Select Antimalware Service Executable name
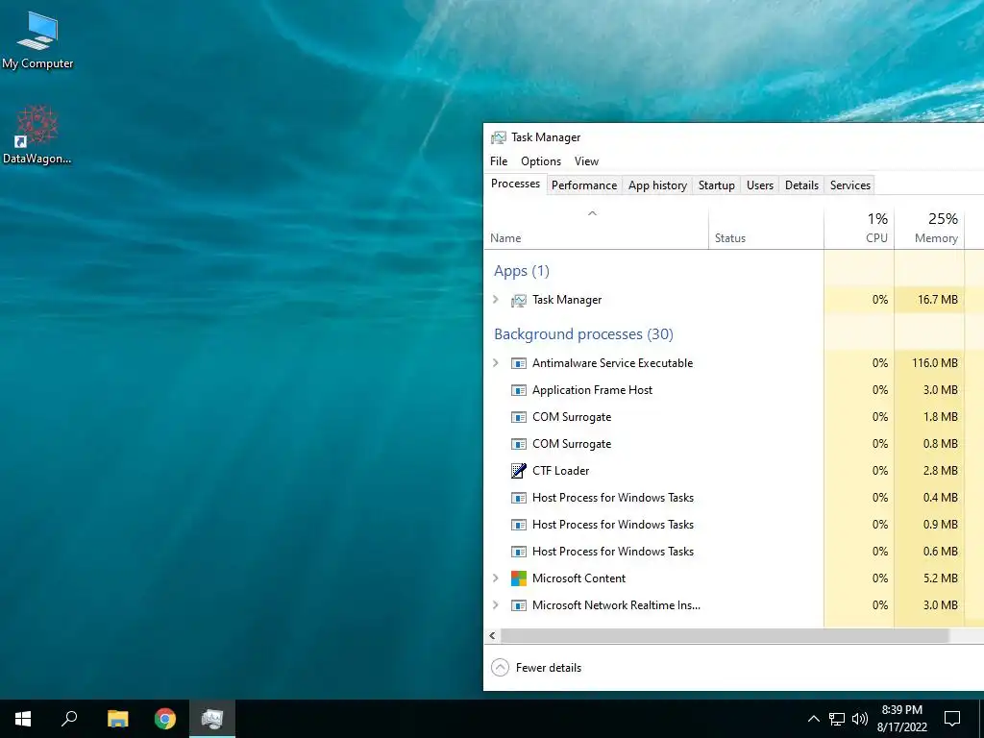This screenshot has height=738, width=984. coord(612,362)
